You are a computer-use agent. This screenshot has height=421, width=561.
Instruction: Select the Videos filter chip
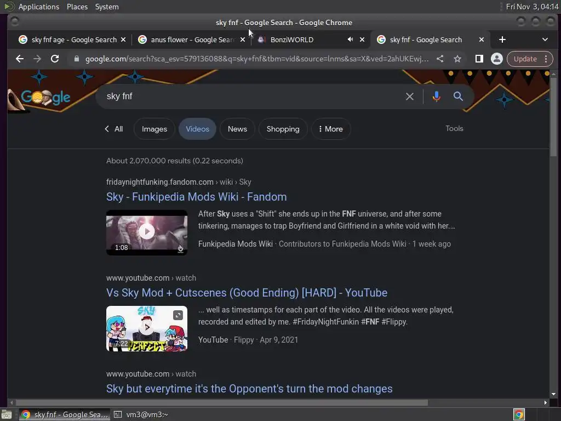coord(197,129)
